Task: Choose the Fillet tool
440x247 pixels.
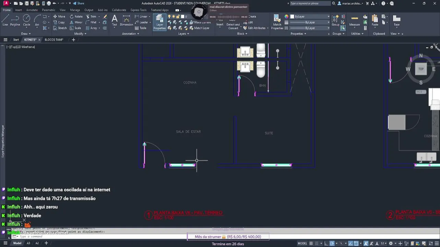Action: (91, 22)
